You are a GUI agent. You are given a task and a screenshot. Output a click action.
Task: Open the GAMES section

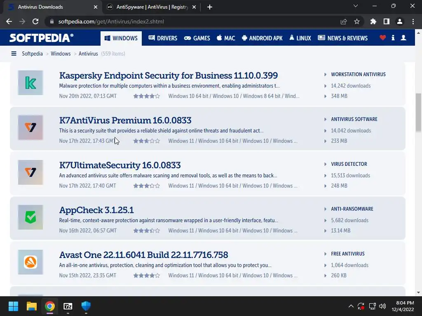[197, 38]
